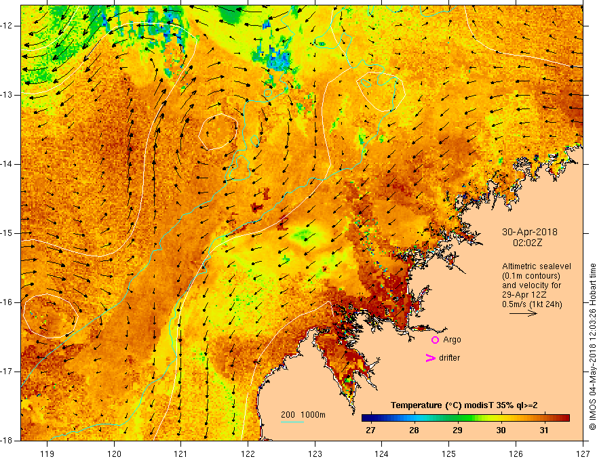
Task: Click the colorbar value 29
Action: (457, 430)
